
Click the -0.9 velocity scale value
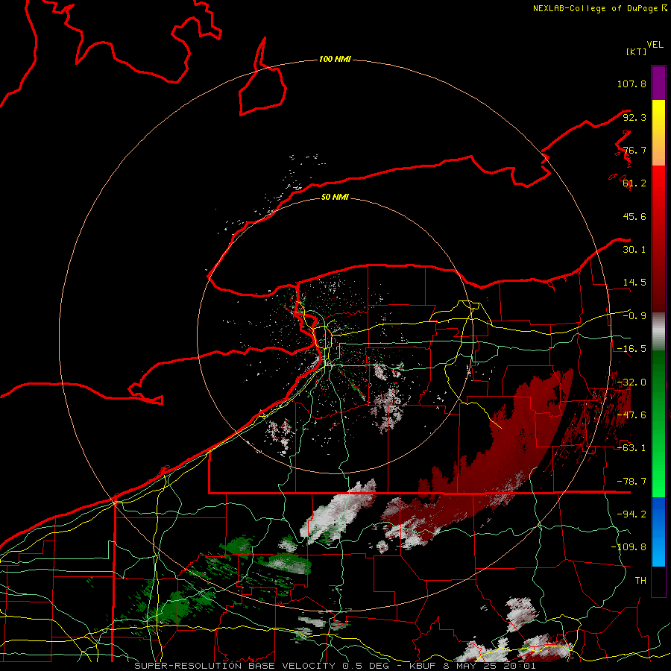pos(634,316)
